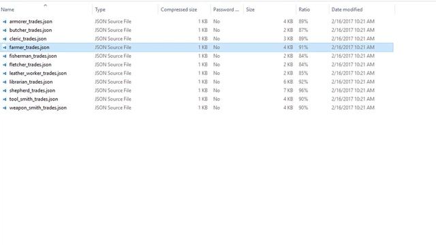Click the Password value No for fletcher_trades.json
The height and width of the screenshot is (245, 436).
pos(217,65)
